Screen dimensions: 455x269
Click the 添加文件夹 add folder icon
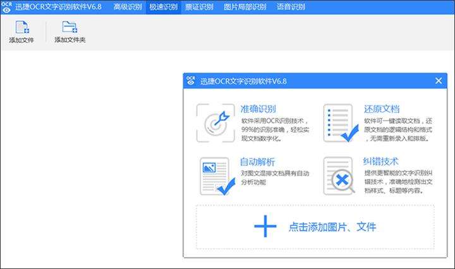[x=70, y=27]
